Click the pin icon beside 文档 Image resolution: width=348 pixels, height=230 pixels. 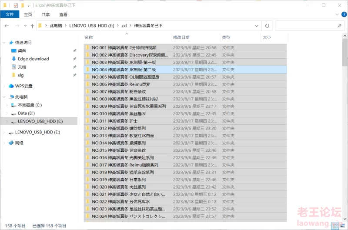coord(74,67)
